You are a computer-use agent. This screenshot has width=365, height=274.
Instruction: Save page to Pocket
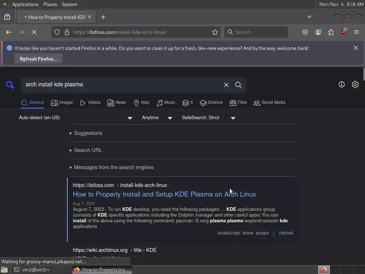305,32
